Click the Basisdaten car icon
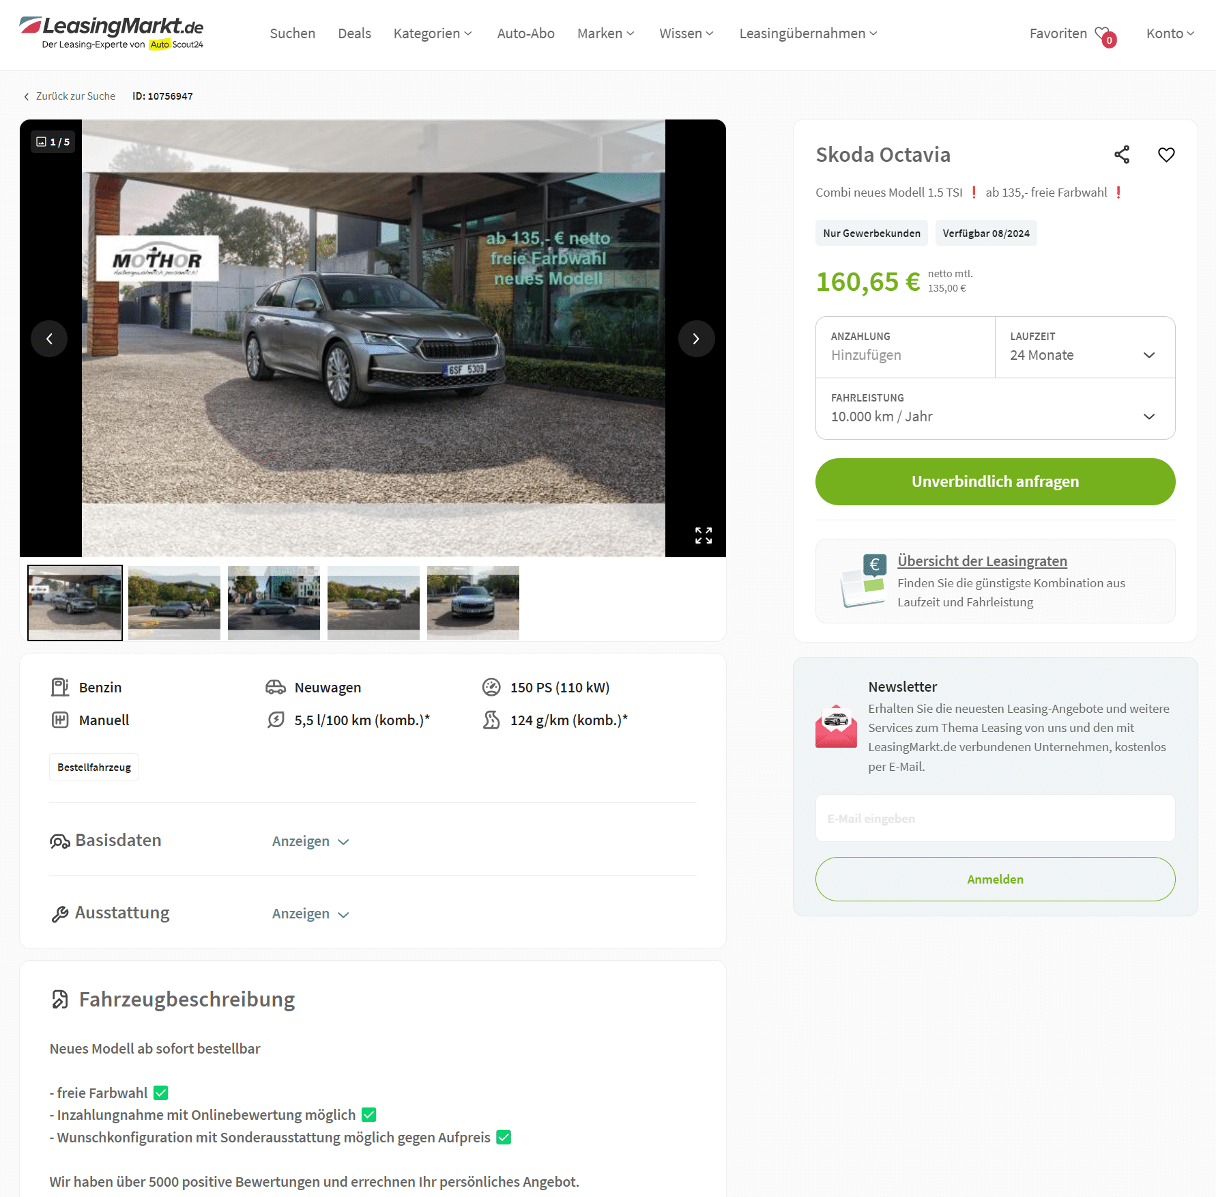Viewport: 1216px width, 1197px height. [x=60, y=842]
